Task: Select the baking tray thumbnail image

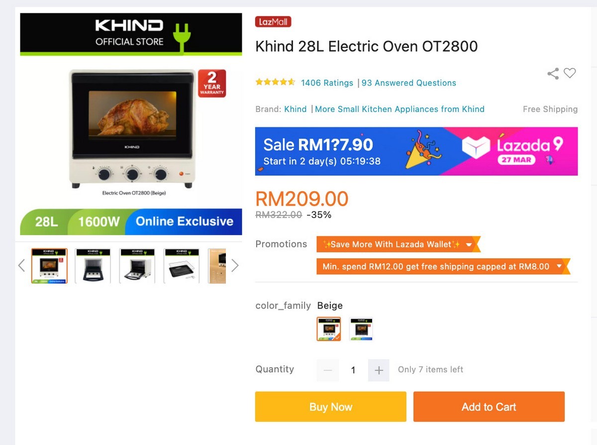Action: click(182, 266)
